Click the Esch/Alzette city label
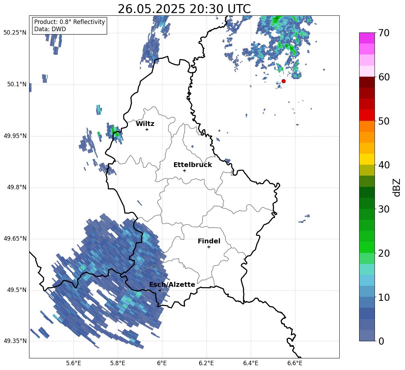 point(172,284)
